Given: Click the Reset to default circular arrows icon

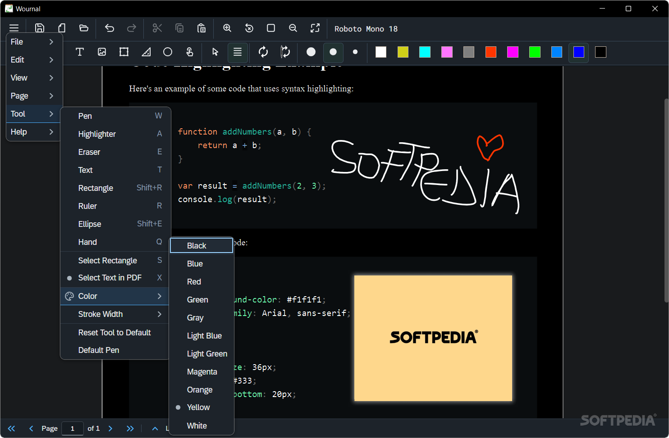Looking at the screenshot, I should [263, 52].
